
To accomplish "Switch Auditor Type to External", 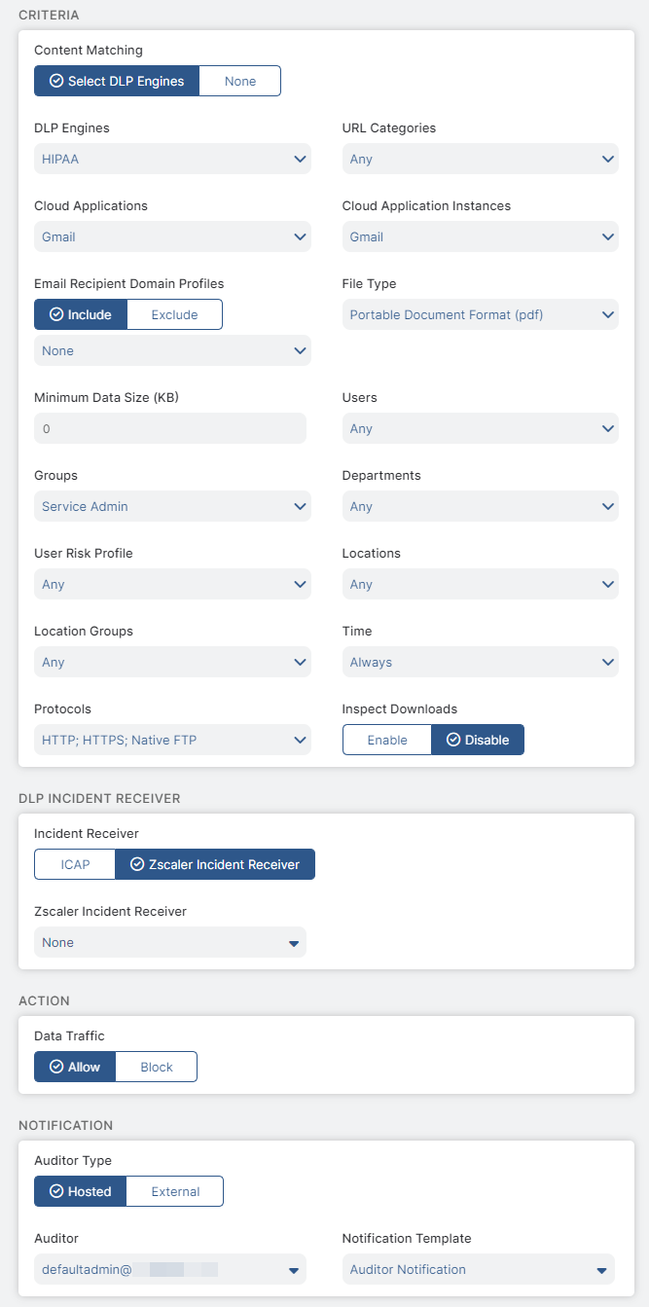I will pyautogui.click(x=174, y=1191).
